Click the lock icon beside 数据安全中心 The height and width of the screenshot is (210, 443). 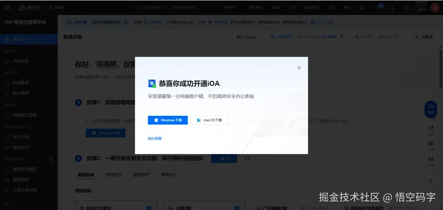(51, 159)
